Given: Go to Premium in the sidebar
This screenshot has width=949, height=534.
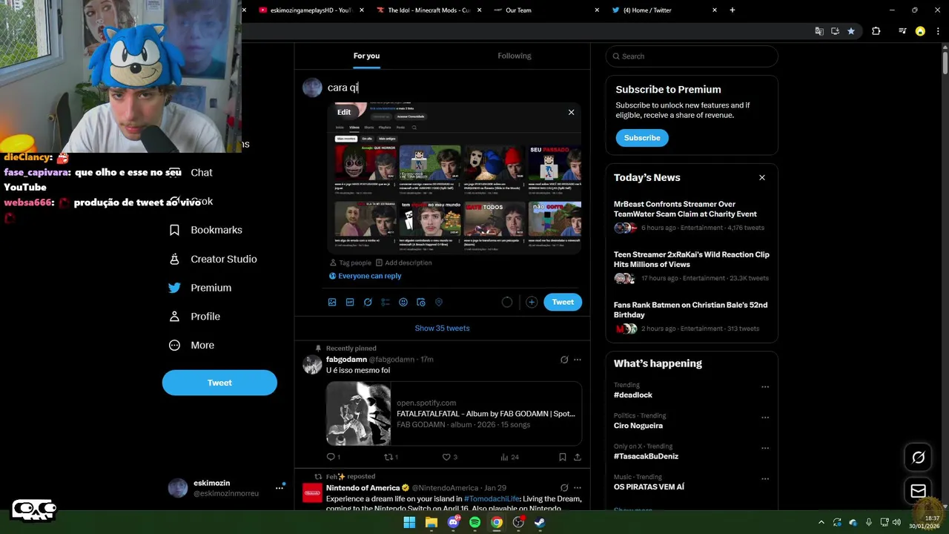Looking at the screenshot, I should tap(200, 288).
